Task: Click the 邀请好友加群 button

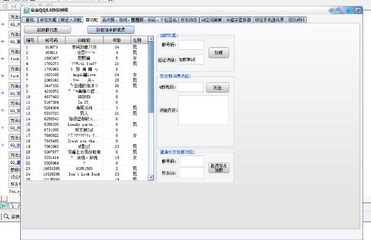Action: tap(219, 168)
